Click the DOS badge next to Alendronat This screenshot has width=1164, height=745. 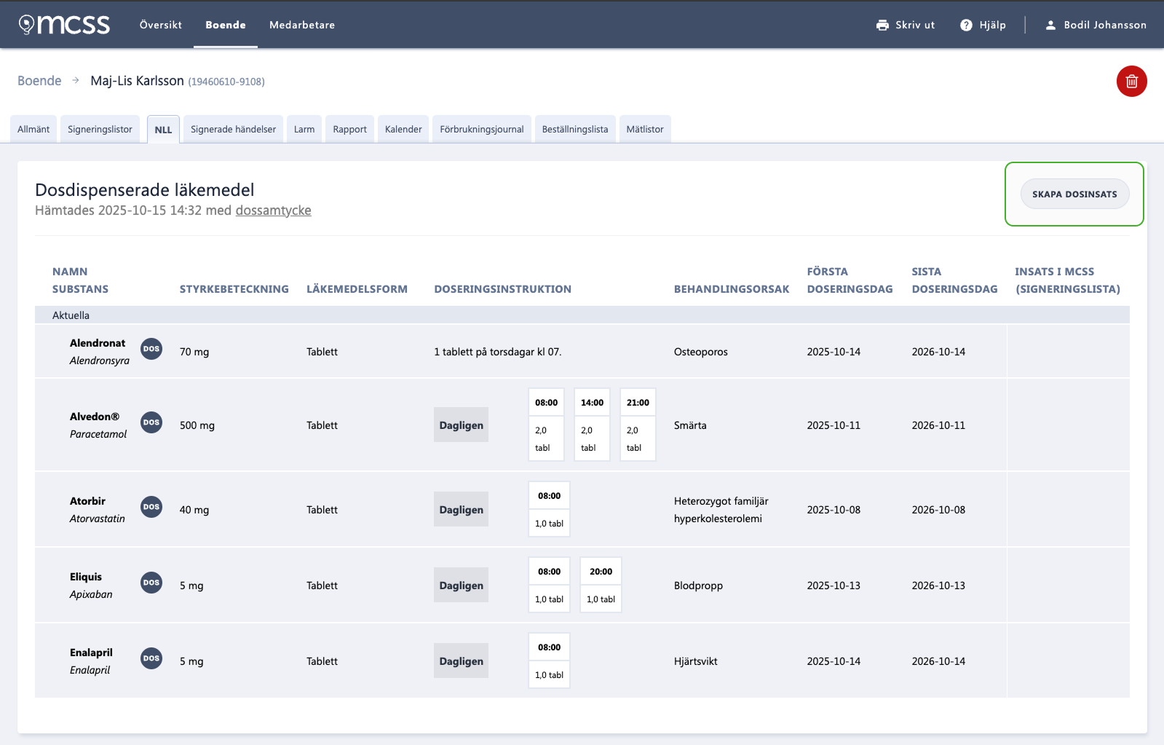[151, 349]
